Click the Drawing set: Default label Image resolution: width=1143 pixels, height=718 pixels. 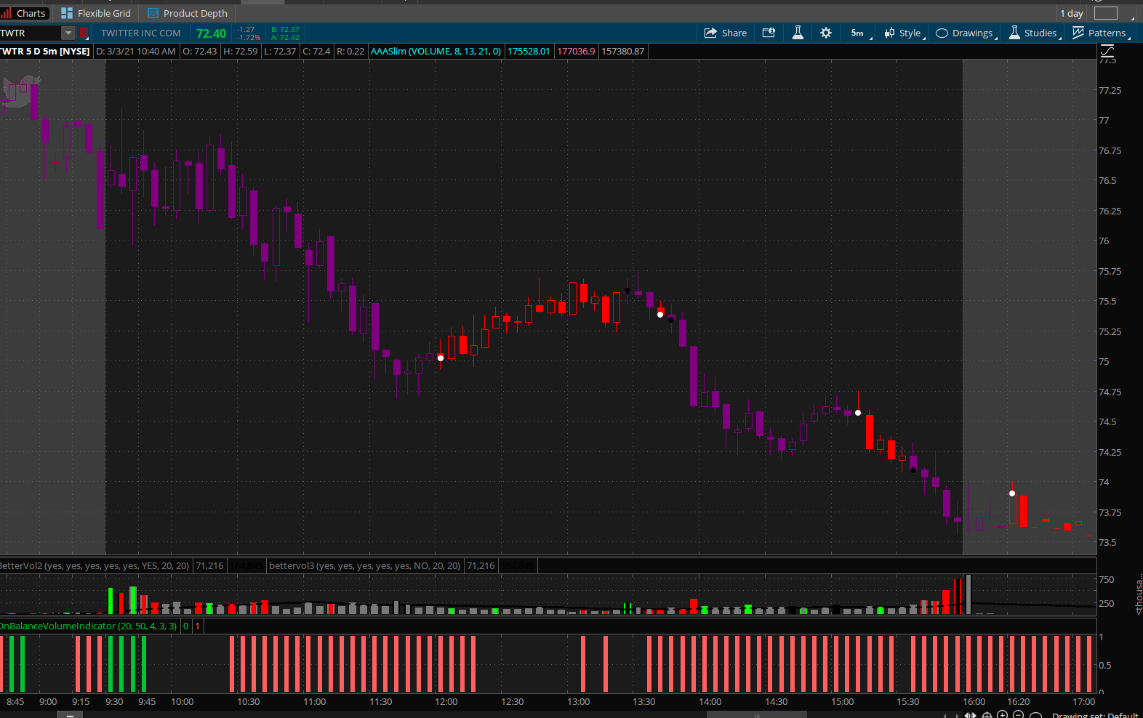1095,715
